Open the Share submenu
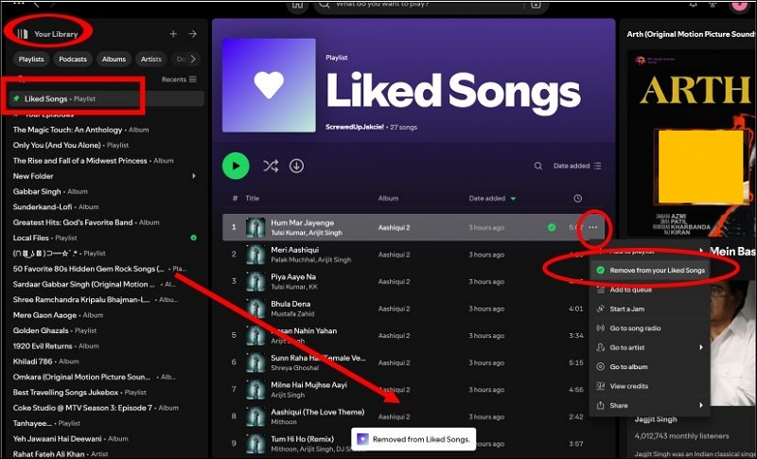The image size is (757, 459). (650, 405)
